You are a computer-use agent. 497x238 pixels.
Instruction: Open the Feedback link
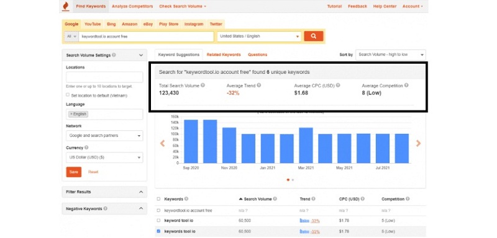pos(357,6)
